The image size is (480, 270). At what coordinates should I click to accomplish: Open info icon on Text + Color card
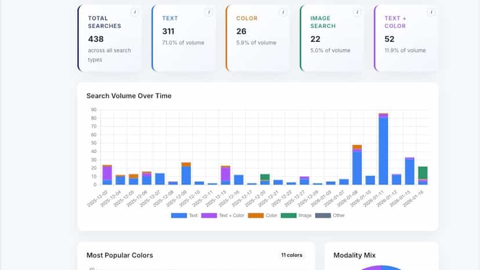coord(431,12)
